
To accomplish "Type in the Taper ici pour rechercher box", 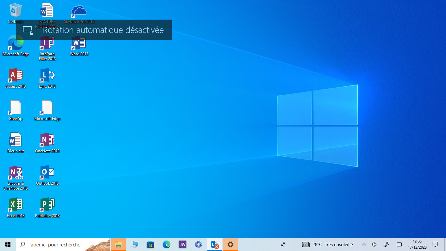I will [x=56, y=244].
